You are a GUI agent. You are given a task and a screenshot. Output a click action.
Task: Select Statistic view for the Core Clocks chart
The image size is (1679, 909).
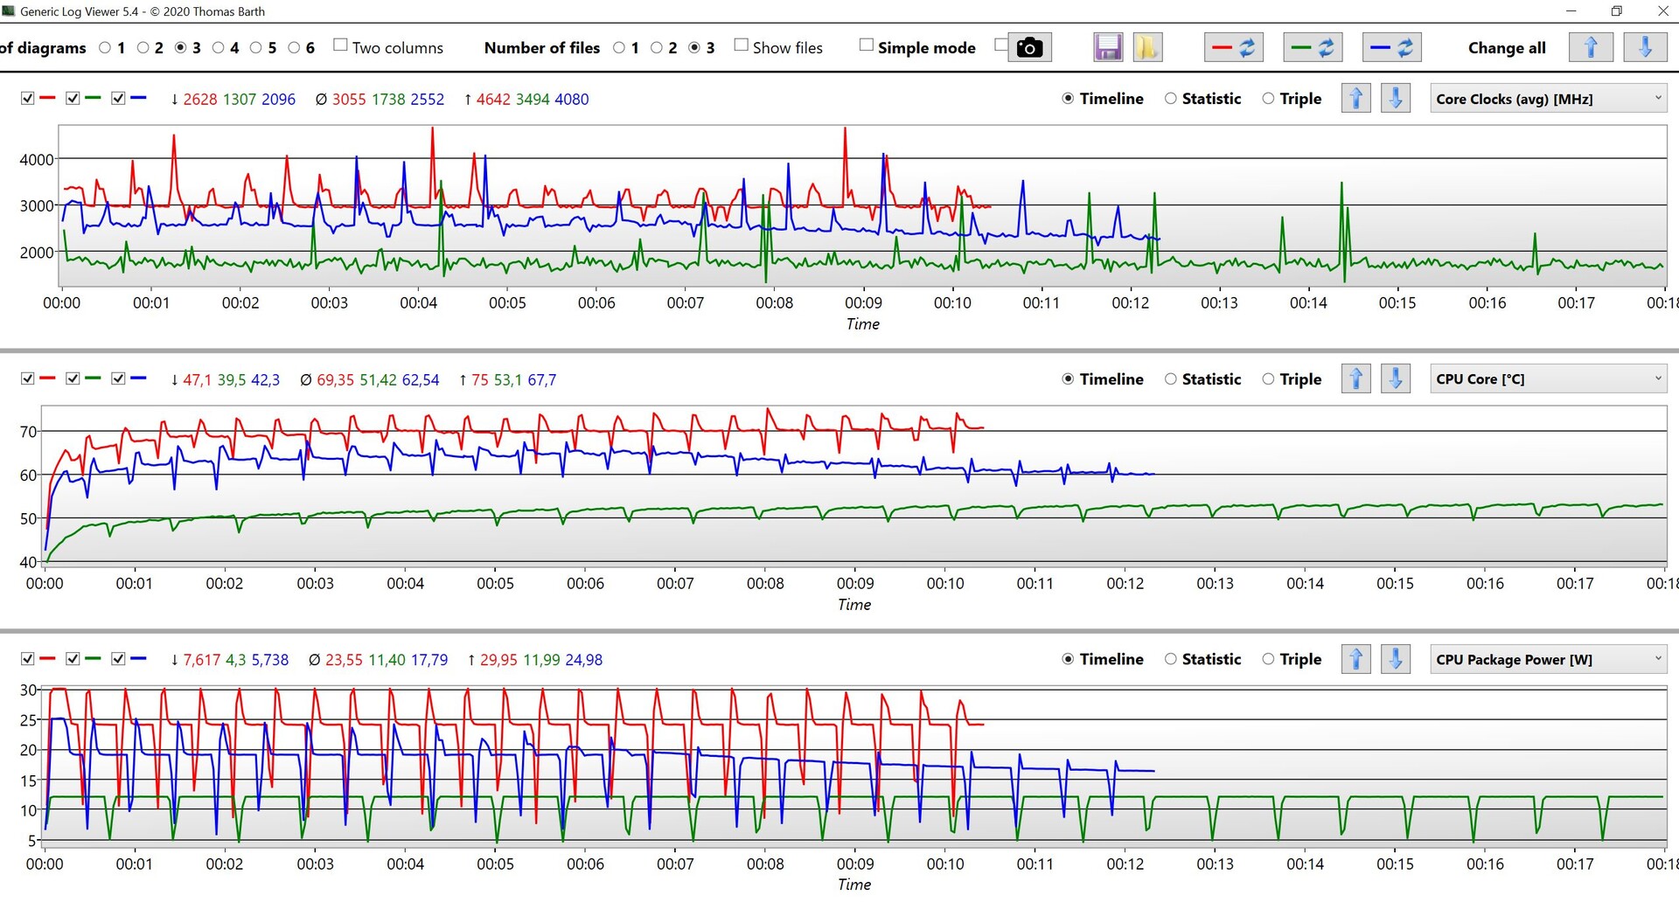pyautogui.click(x=1171, y=99)
